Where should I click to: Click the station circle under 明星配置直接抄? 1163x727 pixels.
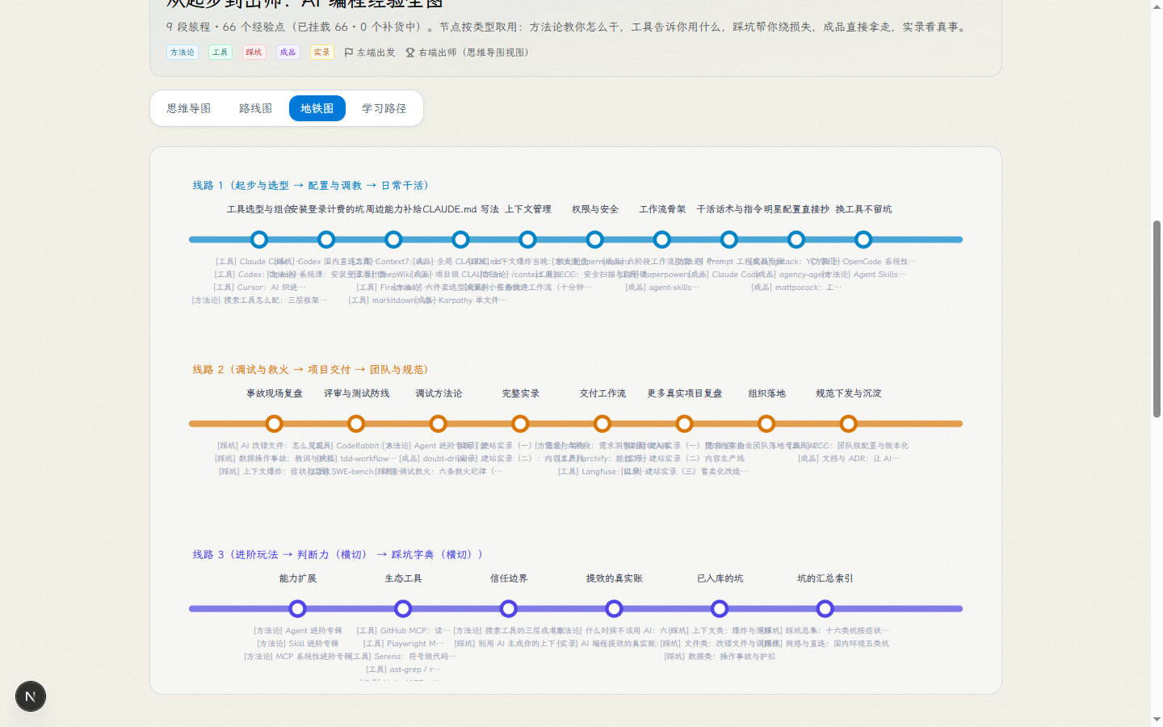[796, 239]
